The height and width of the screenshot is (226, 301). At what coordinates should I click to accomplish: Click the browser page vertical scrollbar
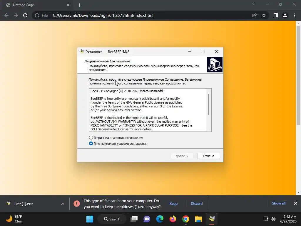[298, 75]
